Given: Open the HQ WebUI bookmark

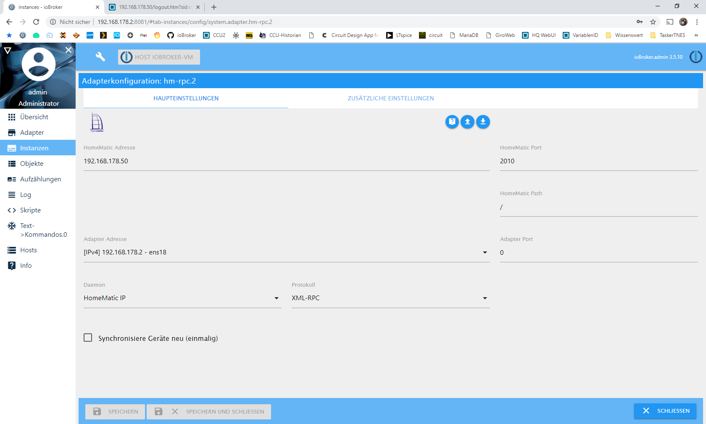Looking at the screenshot, I should pyautogui.click(x=539, y=35).
